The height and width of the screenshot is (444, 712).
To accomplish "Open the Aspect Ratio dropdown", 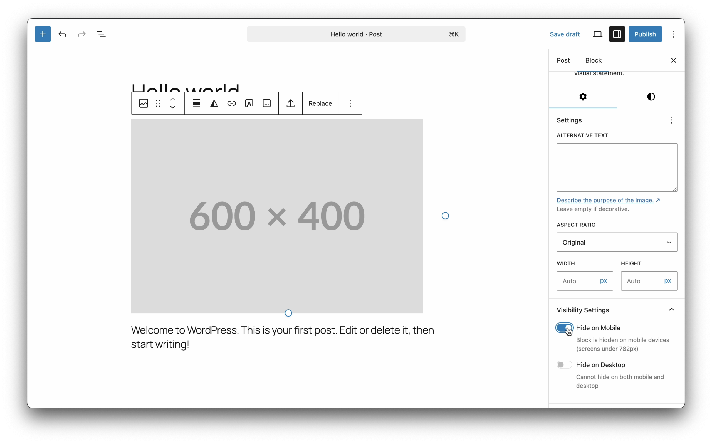I will 617,242.
